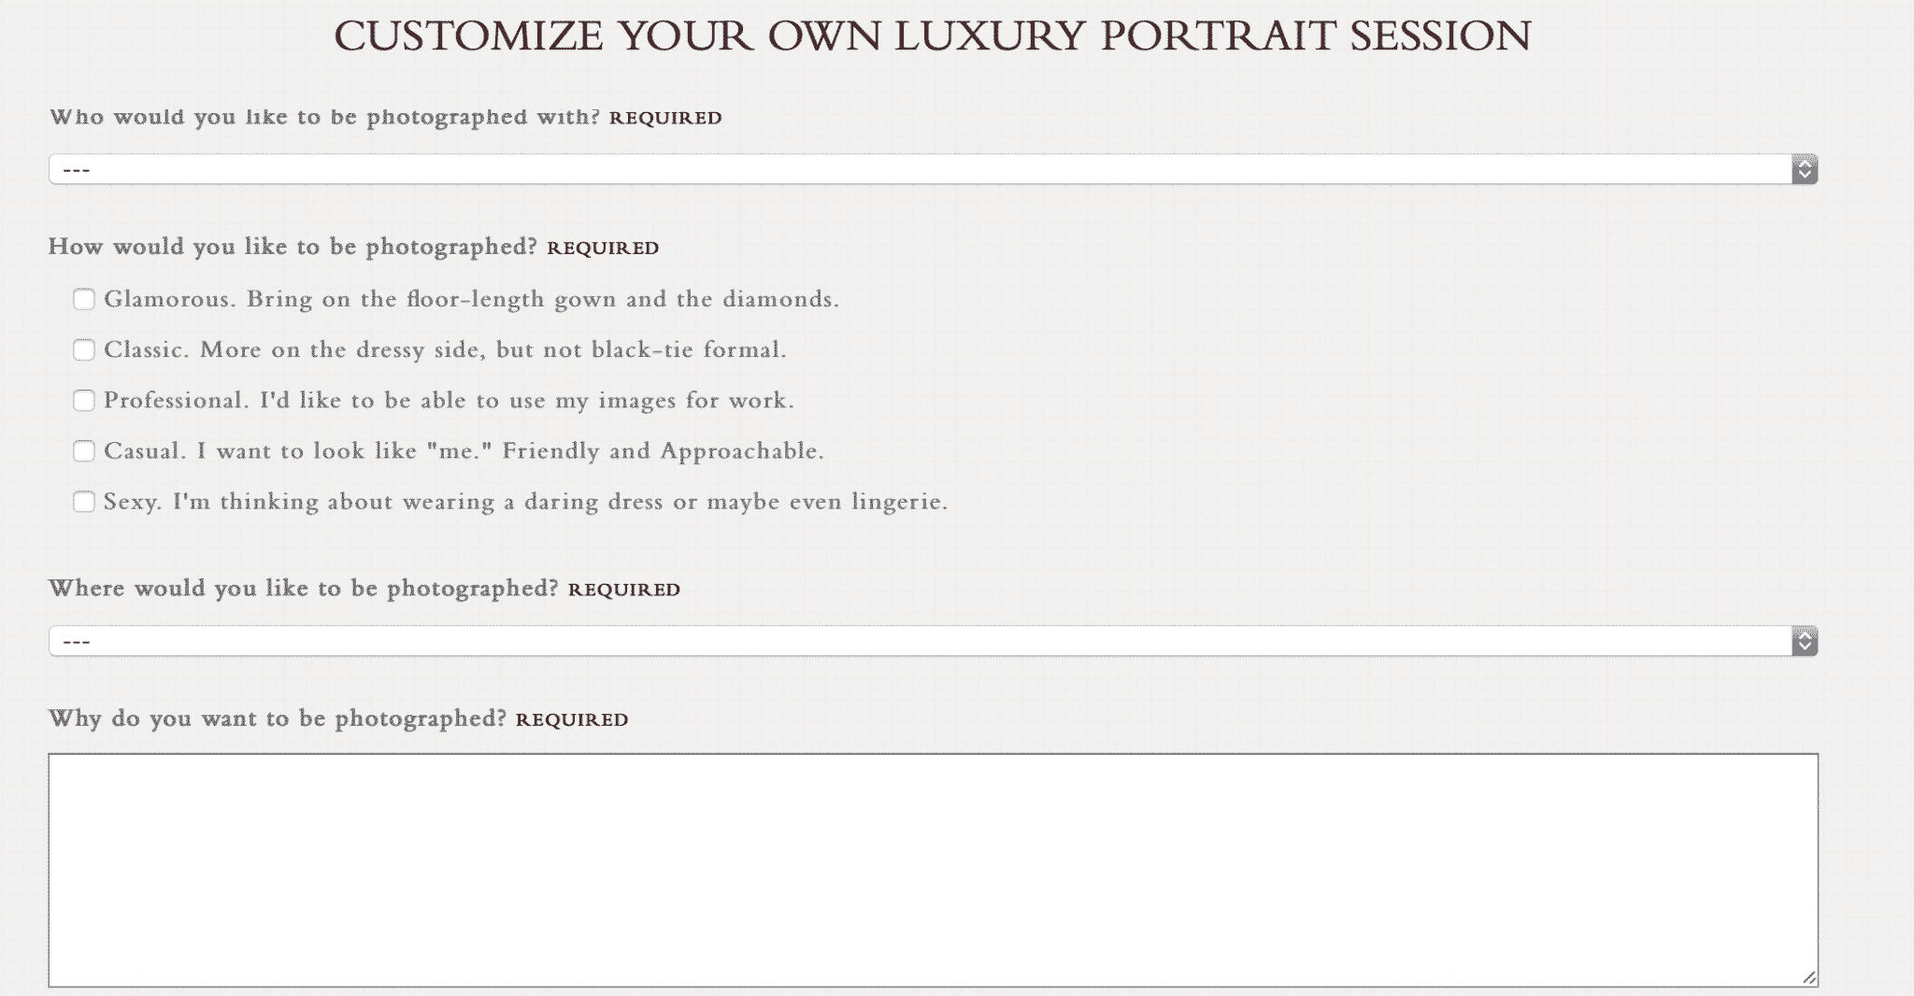Tick the Classic checkbox
1914x996 pixels.
[84, 349]
